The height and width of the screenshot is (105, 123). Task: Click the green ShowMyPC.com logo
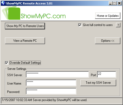pos(34,13)
